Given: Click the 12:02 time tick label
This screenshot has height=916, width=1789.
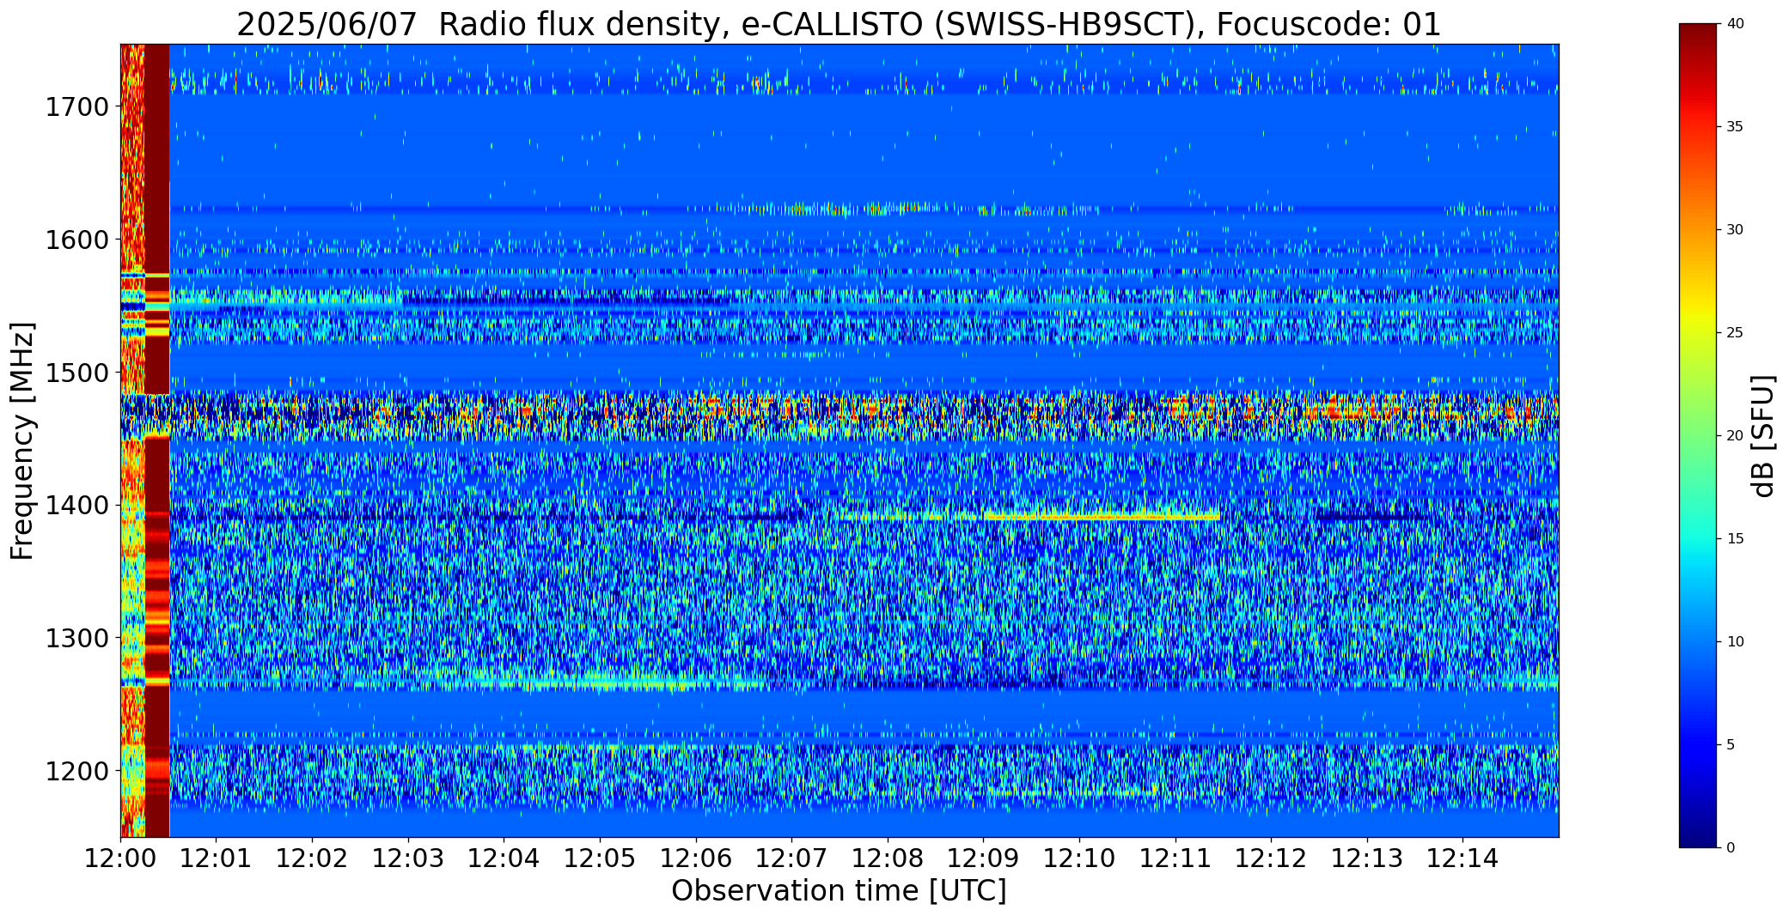Looking at the screenshot, I should [x=312, y=858].
